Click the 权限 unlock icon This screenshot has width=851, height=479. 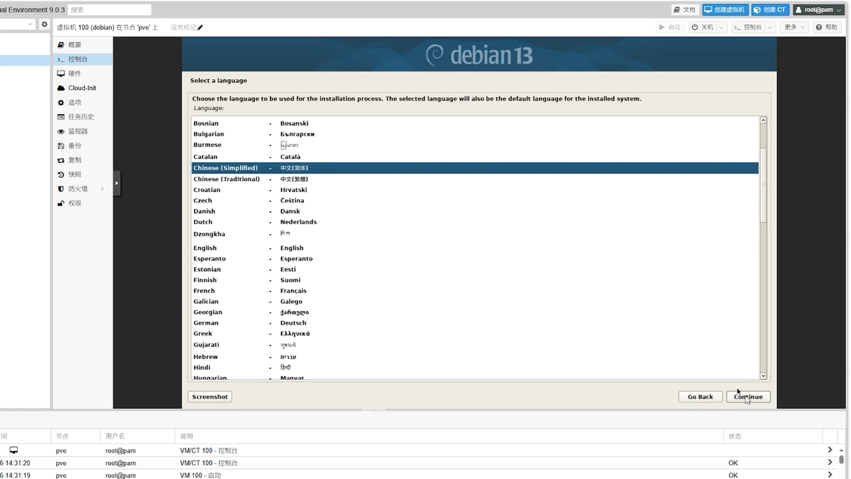[61, 203]
